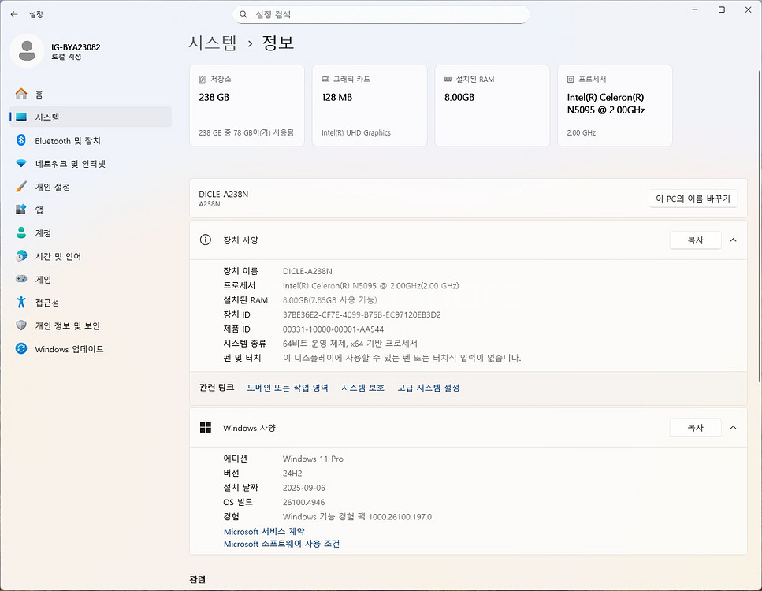Screen dimensions: 762x591
Task: Click the gaming controller icon in sidebar
Action: [21, 279]
